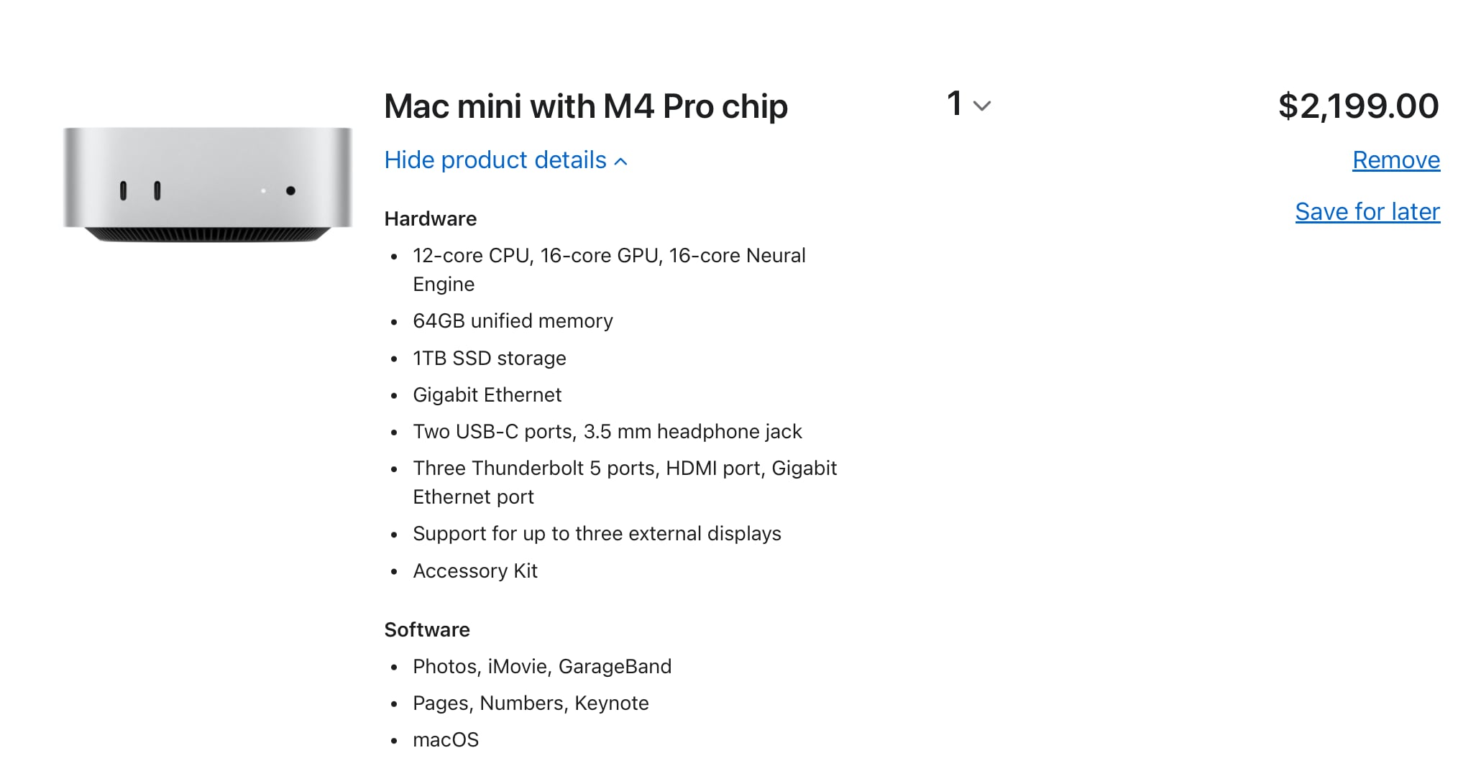Click the Gigabit Ethernet list item
This screenshot has height=776, width=1481.
click(x=487, y=395)
